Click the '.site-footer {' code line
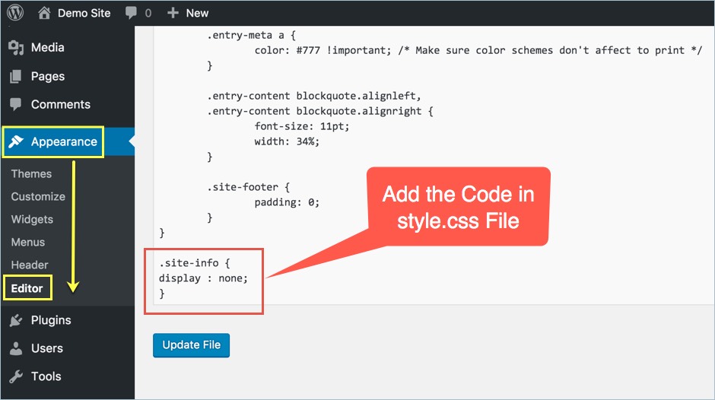Screen dimensions: 715x400 pyautogui.click(x=249, y=187)
